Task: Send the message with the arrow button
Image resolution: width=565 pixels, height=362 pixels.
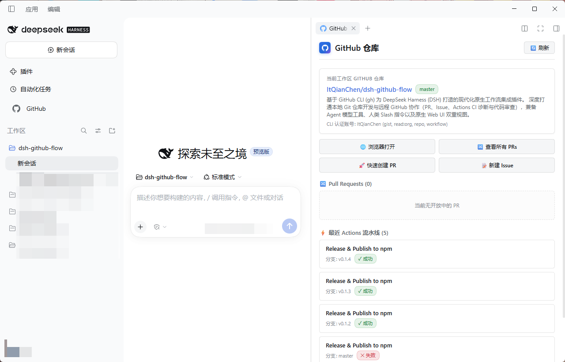Action: 290,226
